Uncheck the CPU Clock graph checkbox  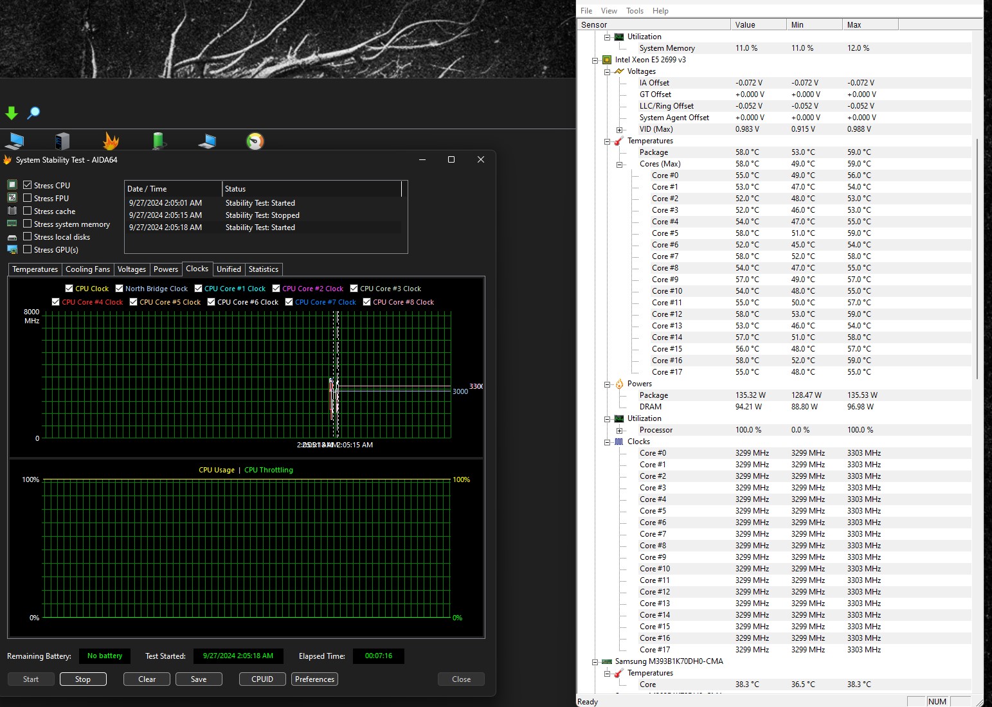point(69,289)
